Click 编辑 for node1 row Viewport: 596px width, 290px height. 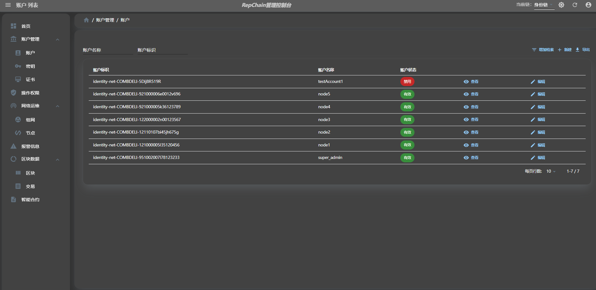pyautogui.click(x=538, y=145)
